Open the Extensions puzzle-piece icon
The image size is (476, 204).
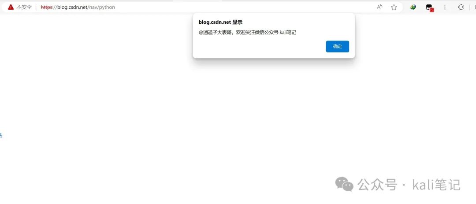[x=461, y=7]
